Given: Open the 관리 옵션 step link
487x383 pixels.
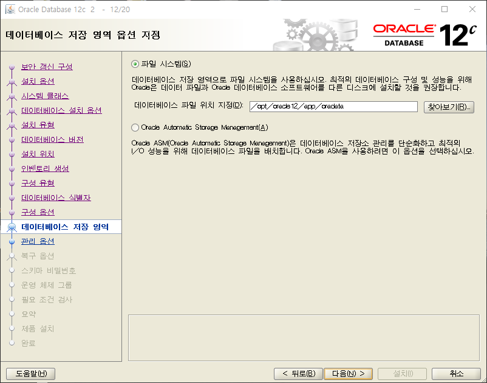Looking at the screenshot, I should coord(38,241).
